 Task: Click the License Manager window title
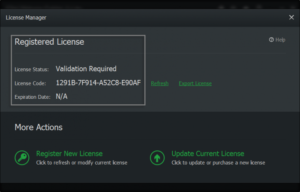click(26, 18)
